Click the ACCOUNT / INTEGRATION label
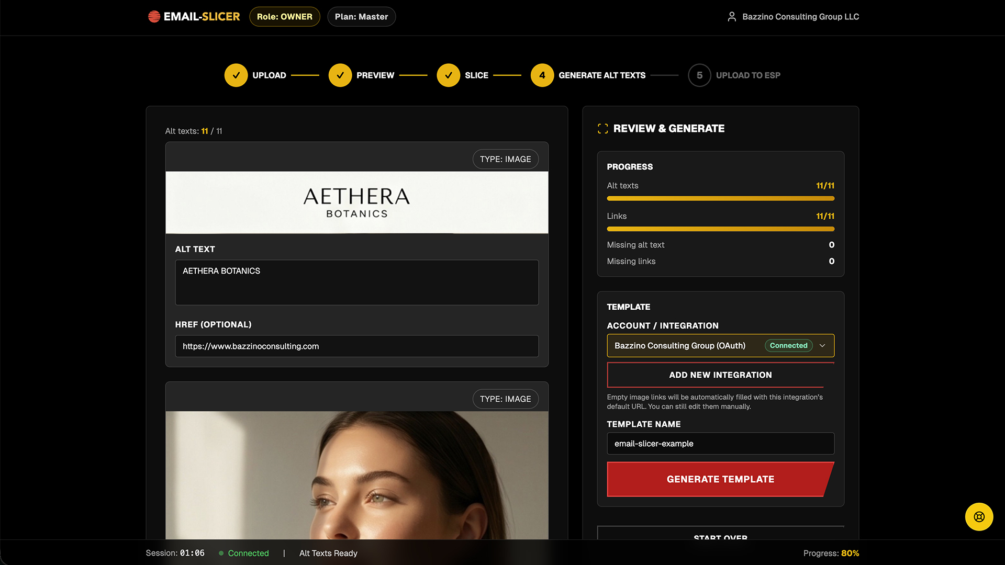The width and height of the screenshot is (1005, 565). coord(662,325)
